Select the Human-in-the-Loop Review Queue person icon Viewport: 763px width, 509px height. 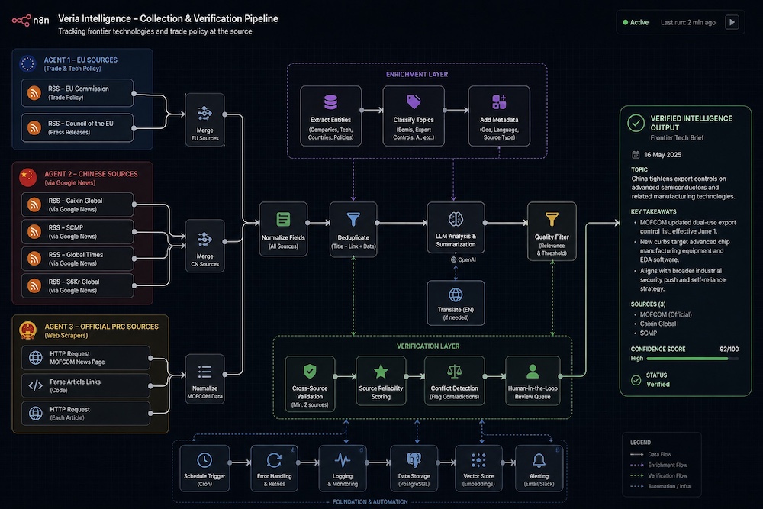(533, 372)
